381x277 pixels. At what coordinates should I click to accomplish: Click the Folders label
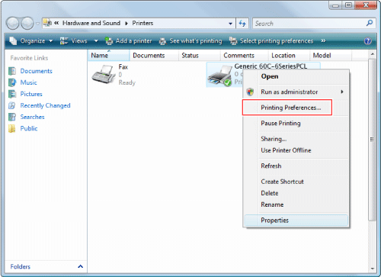click(21, 266)
